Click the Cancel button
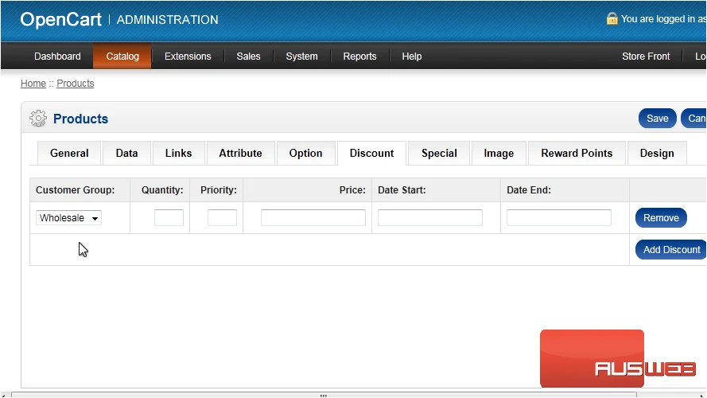This screenshot has width=707, height=398. [x=694, y=119]
